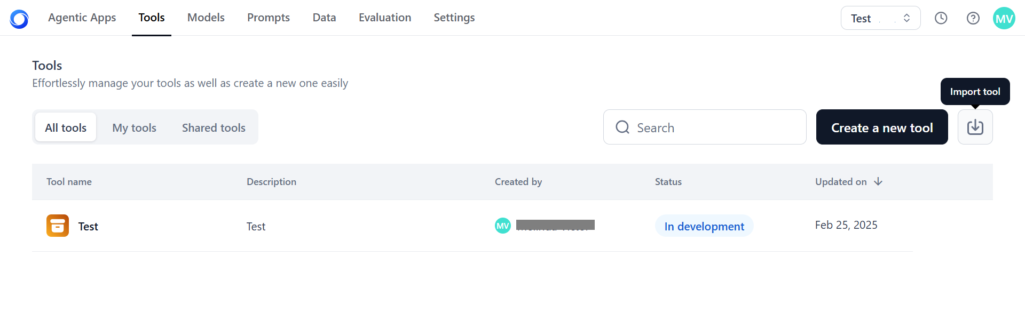Viewport: 1025px width, 336px height.
Task: Click the MV creator avatar in Test row
Action: [x=503, y=226]
